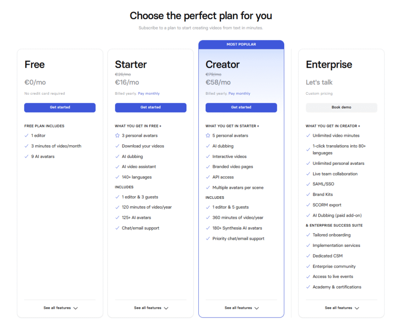Screen dimensions: 417x326
Task: Click the Most Popular banner
Action: click(241, 44)
